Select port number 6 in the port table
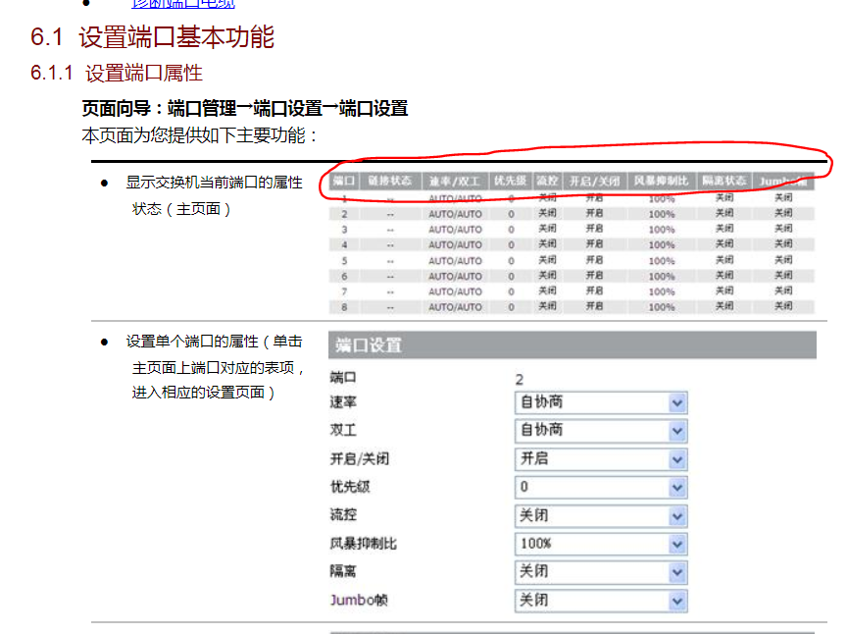The height and width of the screenshot is (634, 848). 344,276
